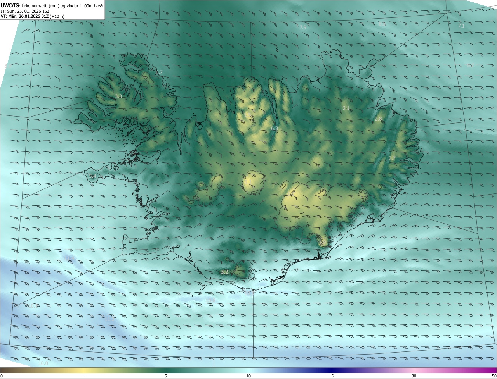Click the 5 tick on the color scale
Screen dimensions: 497x379
click(166, 376)
